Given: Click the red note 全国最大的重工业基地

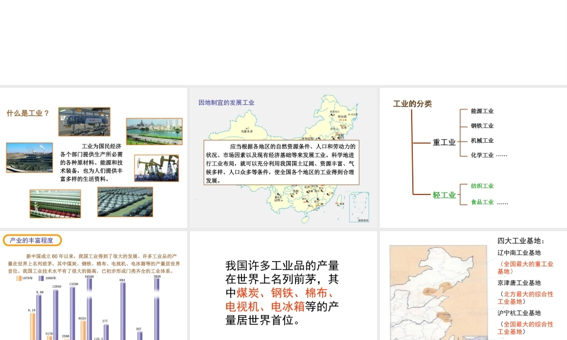Looking at the screenshot, I should click(x=526, y=267).
